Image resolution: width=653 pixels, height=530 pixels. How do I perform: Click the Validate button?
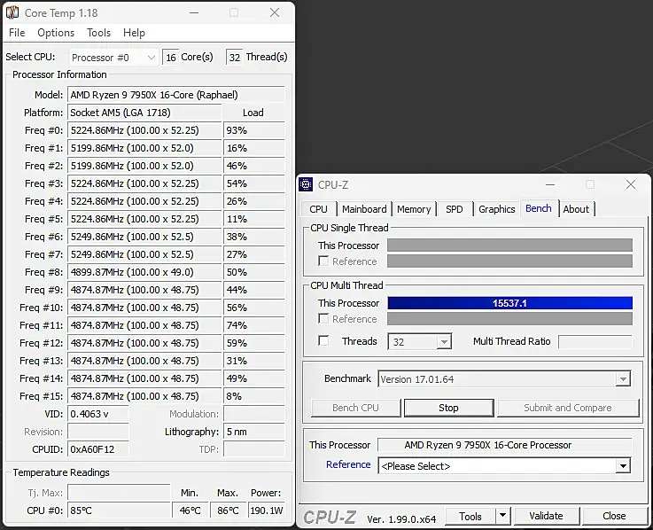pyautogui.click(x=546, y=516)
